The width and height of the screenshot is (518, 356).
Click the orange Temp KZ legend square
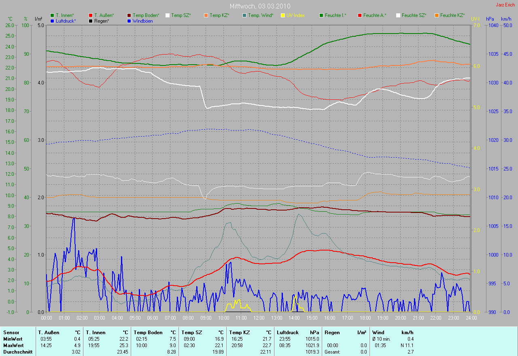coord(206,15)
